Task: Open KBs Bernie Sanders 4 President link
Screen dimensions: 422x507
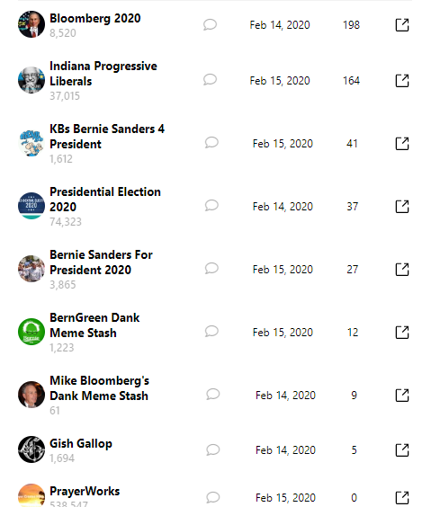Action: [107, 137]
